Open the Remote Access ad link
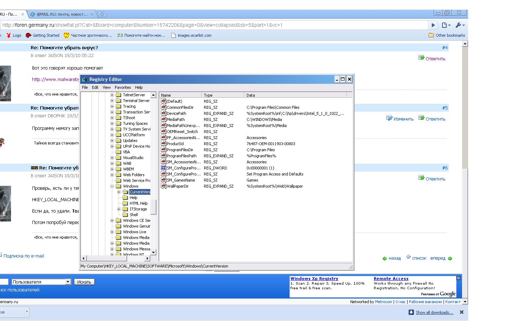 [x=391, y=279]
